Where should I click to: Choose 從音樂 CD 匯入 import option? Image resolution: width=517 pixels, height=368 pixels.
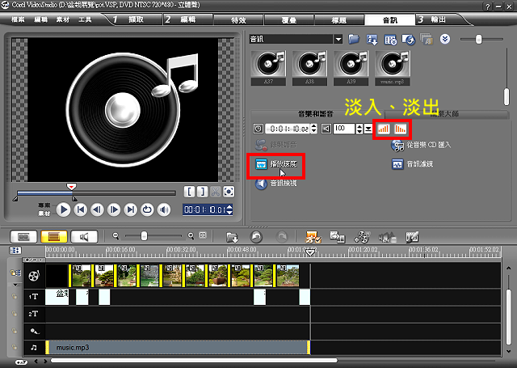(421, 145)
